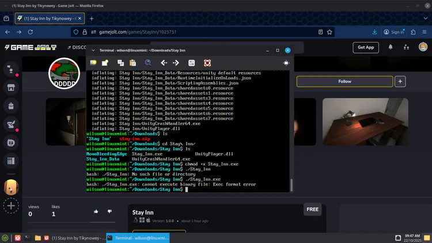Screen dimensions: 432x243
Task: Open Game Jolt notifications bell
Action: [391, 47]
